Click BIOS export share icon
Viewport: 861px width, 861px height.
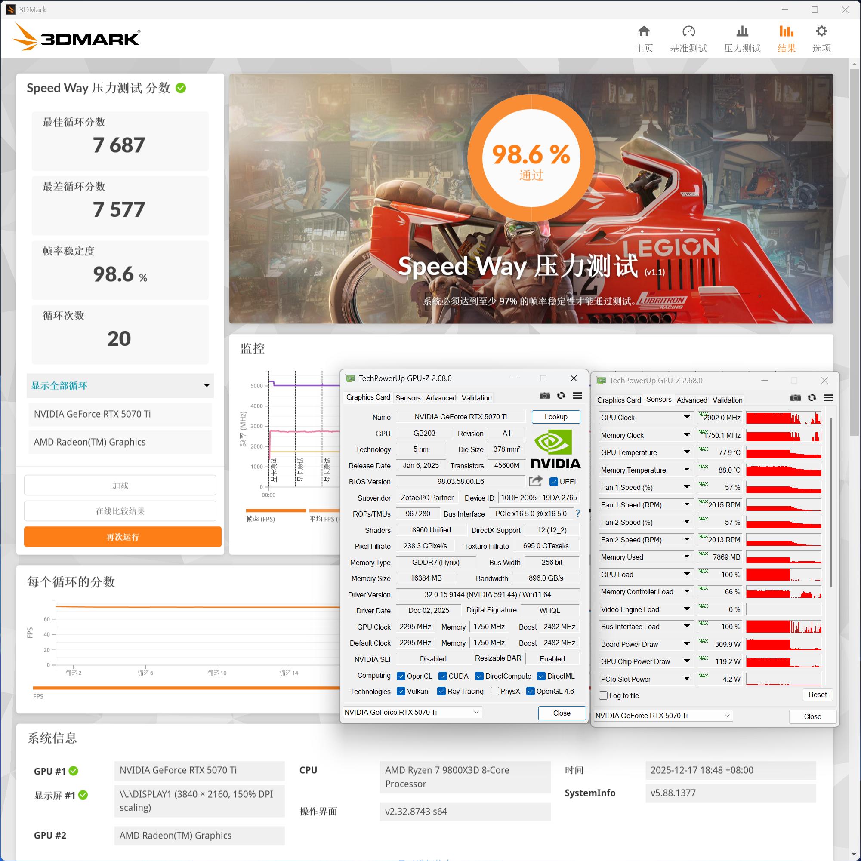point(535,481)
